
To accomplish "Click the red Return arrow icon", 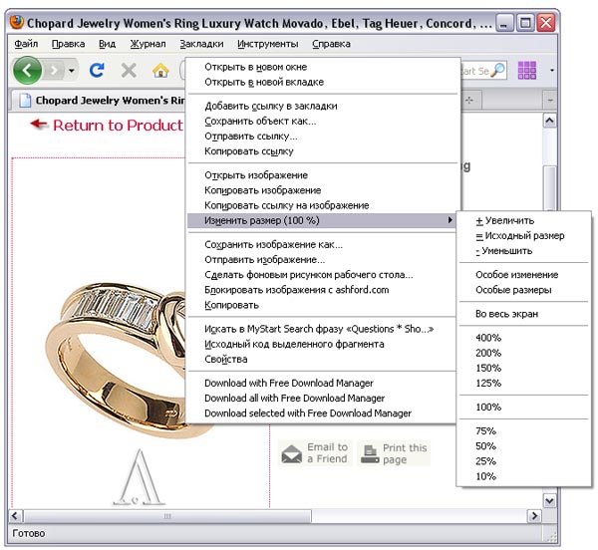I will tap(39, 124).
